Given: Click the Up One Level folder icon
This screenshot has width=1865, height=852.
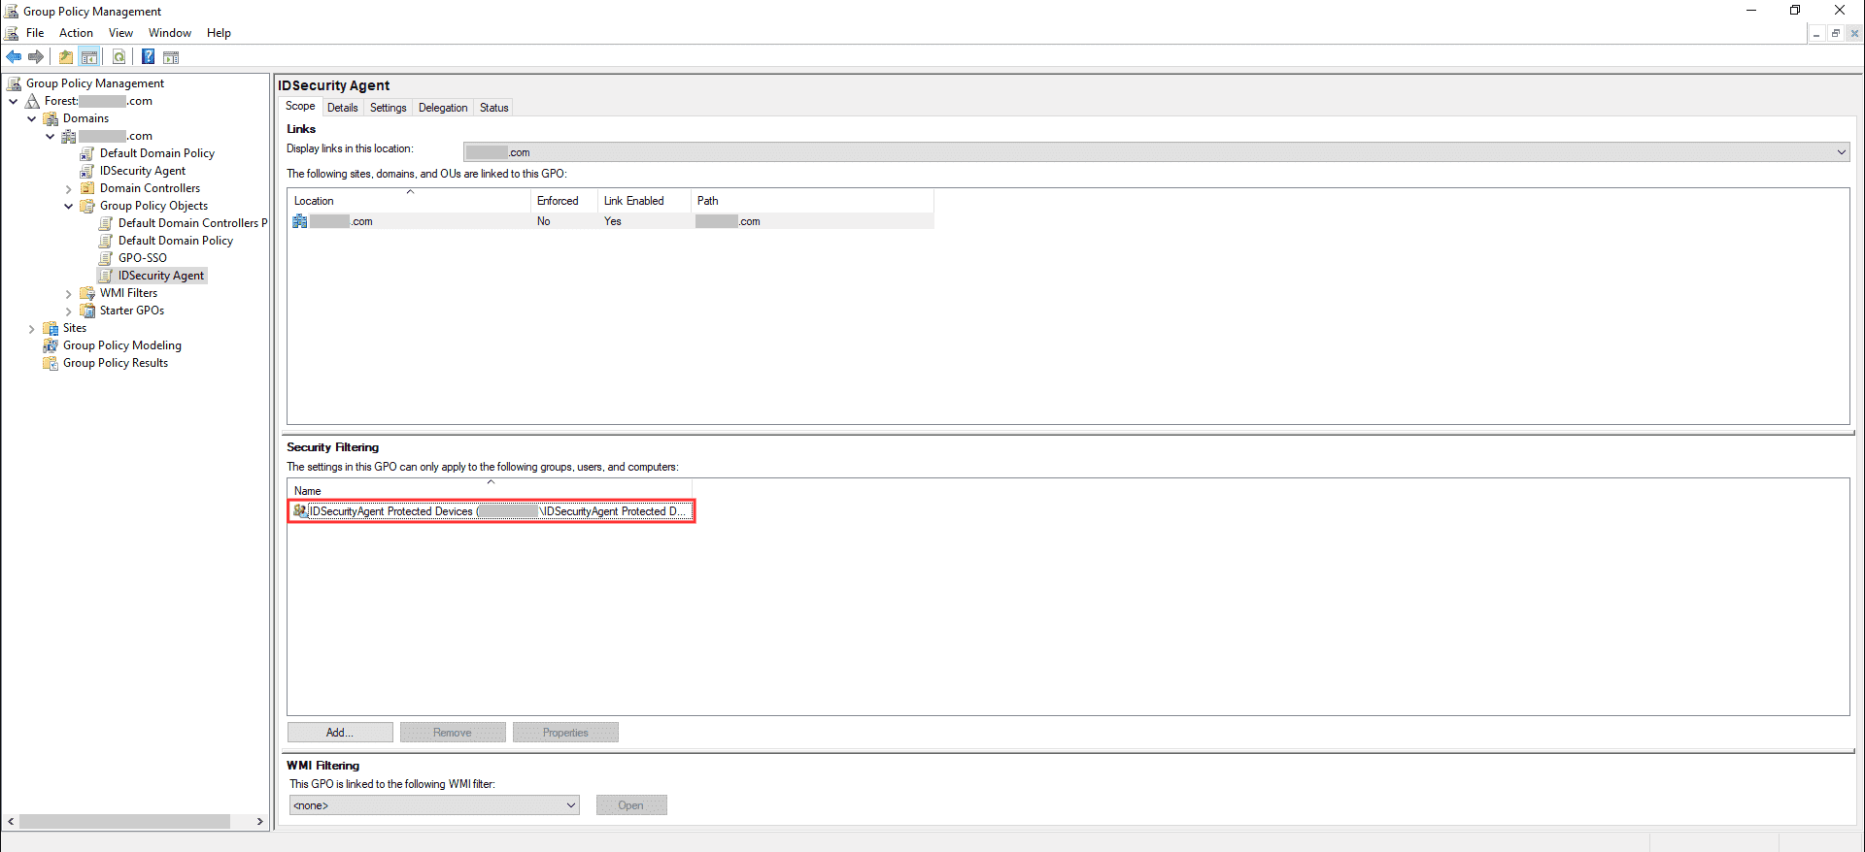Looking at the screenshot, I should [66, 57].
